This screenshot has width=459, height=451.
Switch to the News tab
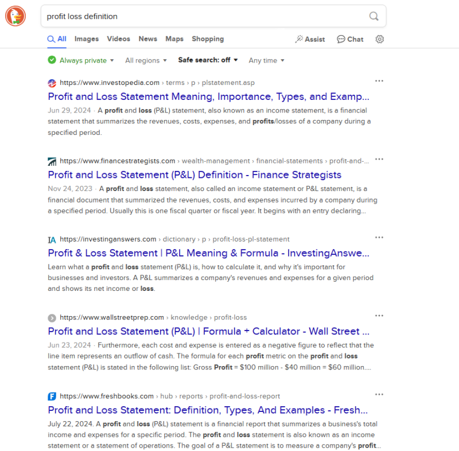(x=148, y=39)
